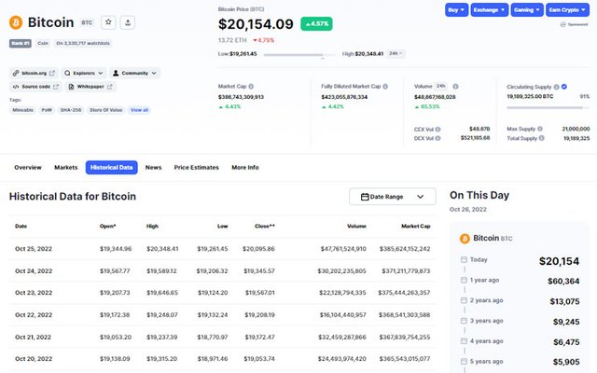Expand the Explorers dropdown

coord(84,73)
